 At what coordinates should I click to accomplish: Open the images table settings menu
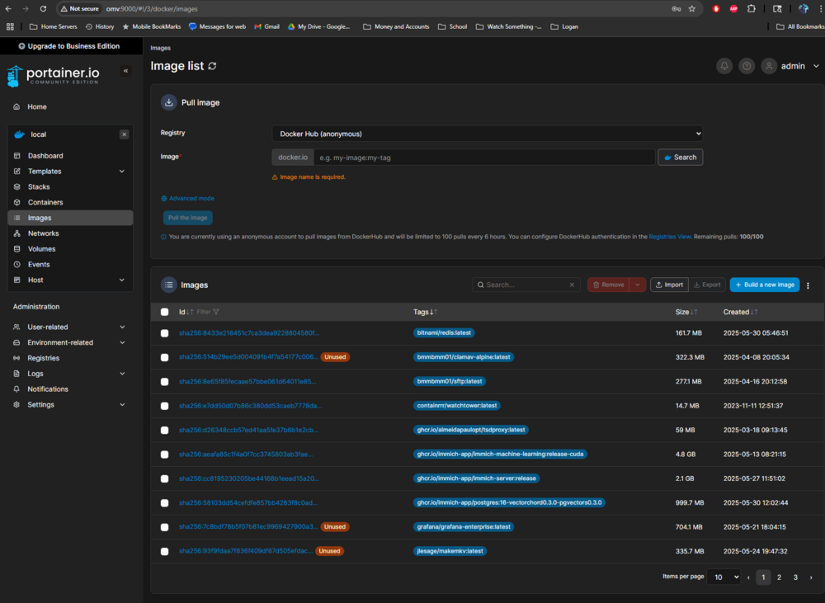(808, 285)
